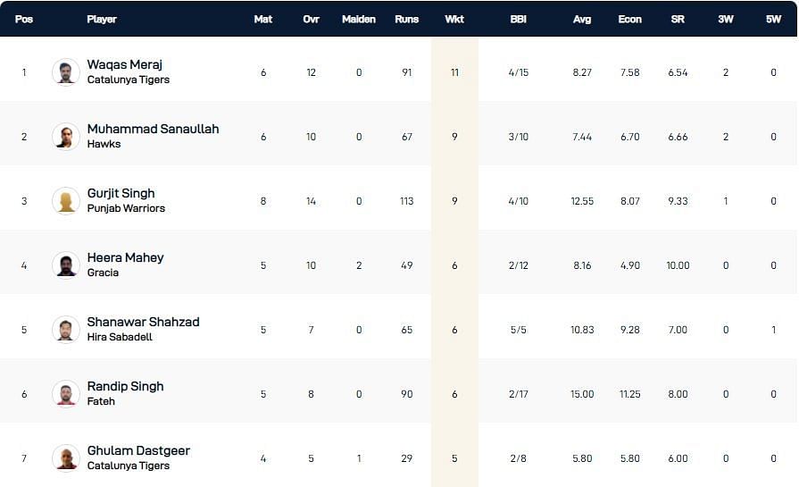Open Muhammad Sanaullah player name link
The image size is (799, 487).
(153, 129)
